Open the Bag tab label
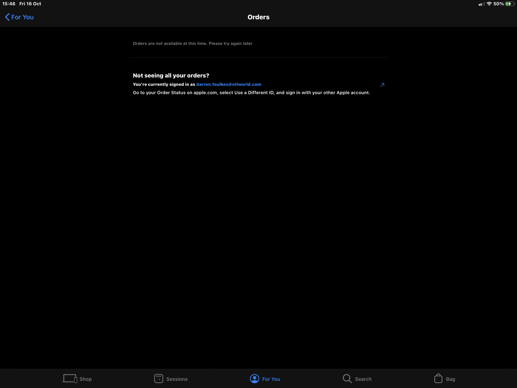Image resolution: width=517 pixels, height=388 pixels. tap(450, 379)
